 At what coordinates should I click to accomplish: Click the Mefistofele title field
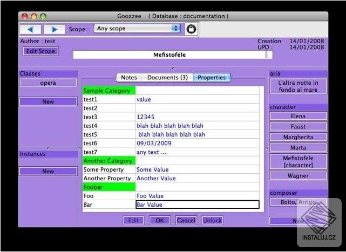173,55
